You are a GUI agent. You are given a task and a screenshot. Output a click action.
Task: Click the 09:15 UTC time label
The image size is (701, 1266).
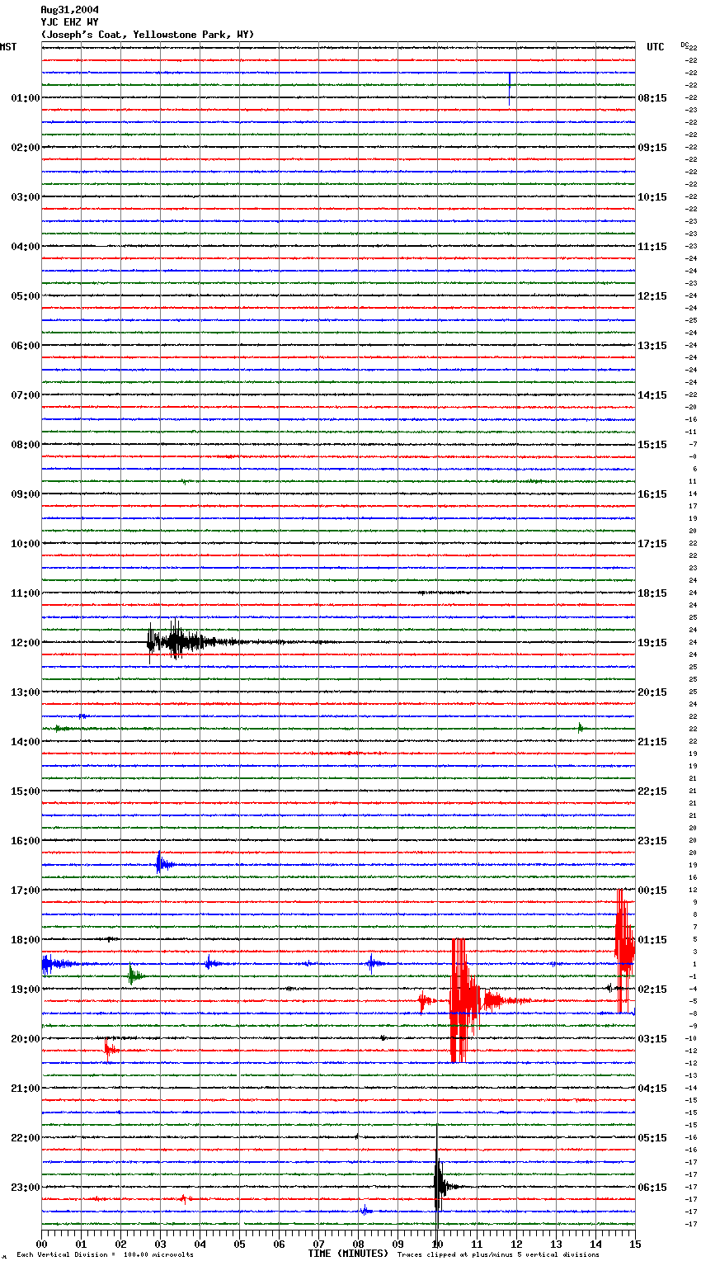[652, 147]
